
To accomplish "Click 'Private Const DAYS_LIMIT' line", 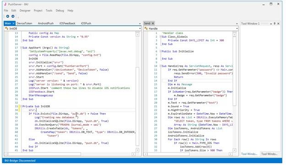I will tap(195, 40).
